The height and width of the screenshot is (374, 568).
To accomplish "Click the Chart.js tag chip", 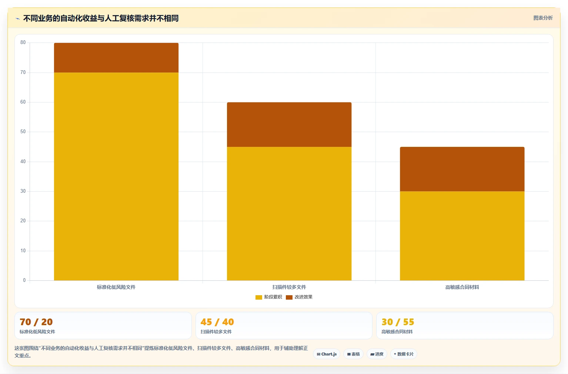I will [x=327, y=354].
